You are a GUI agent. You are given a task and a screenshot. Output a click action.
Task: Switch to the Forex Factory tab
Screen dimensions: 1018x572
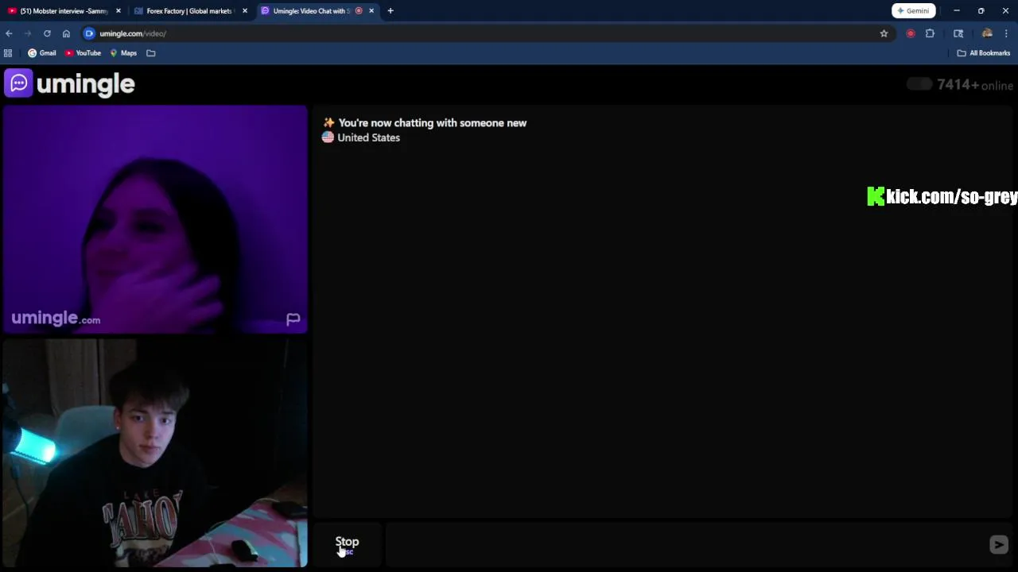point(189,11)
